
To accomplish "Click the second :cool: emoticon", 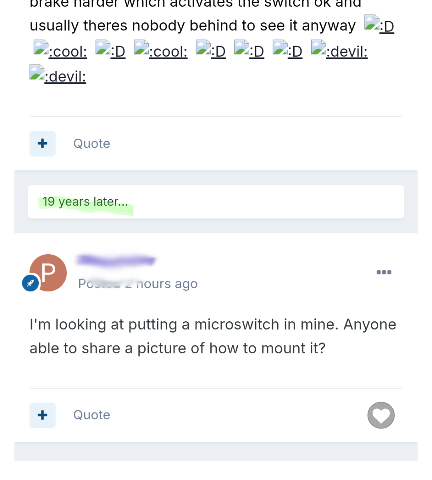I will pyautogui.click(x=161, y=51).
